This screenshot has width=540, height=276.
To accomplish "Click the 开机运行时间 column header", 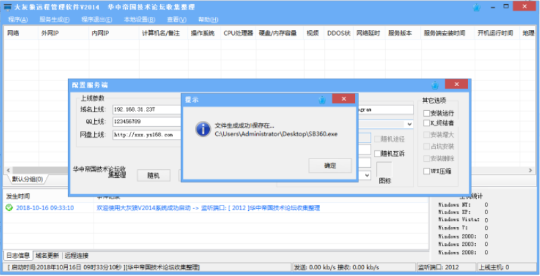I will (x=497, y=33).
